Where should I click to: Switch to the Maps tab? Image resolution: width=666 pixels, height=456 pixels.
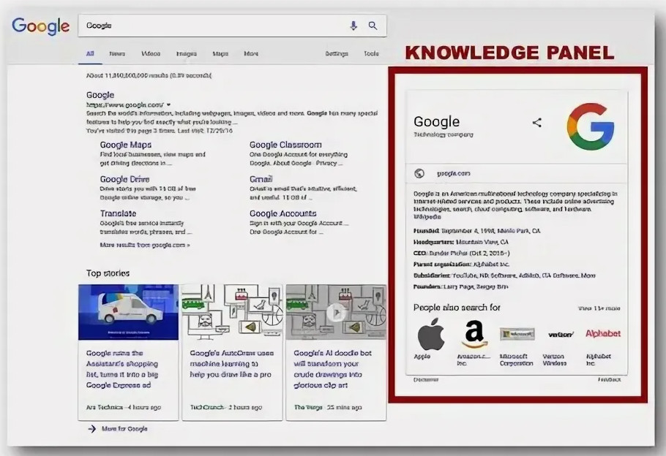220,54
